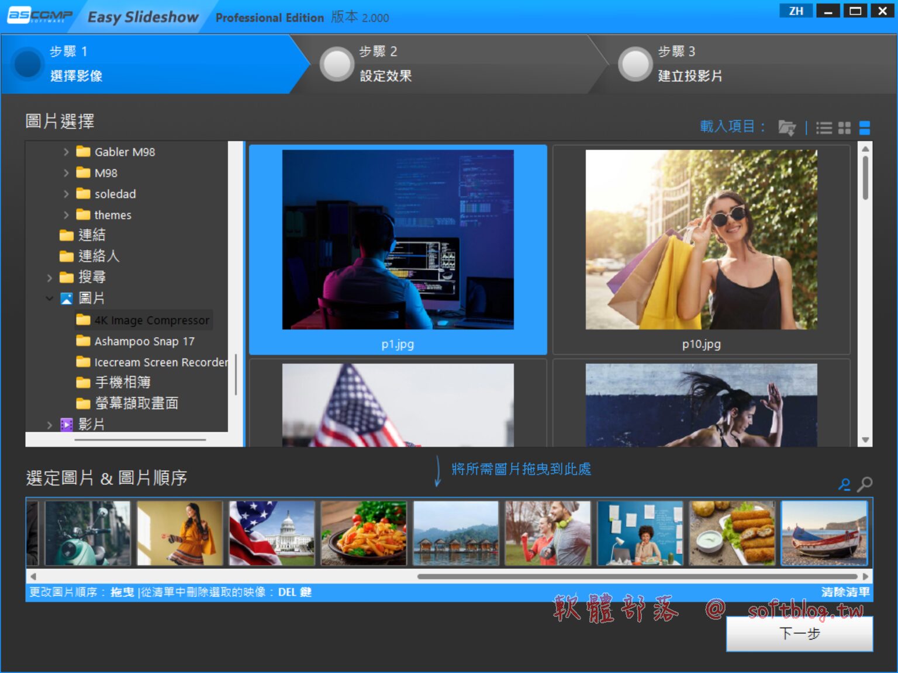
Task: Collapse the 圖片 folder tree node
Action: (x=50, y=298)
